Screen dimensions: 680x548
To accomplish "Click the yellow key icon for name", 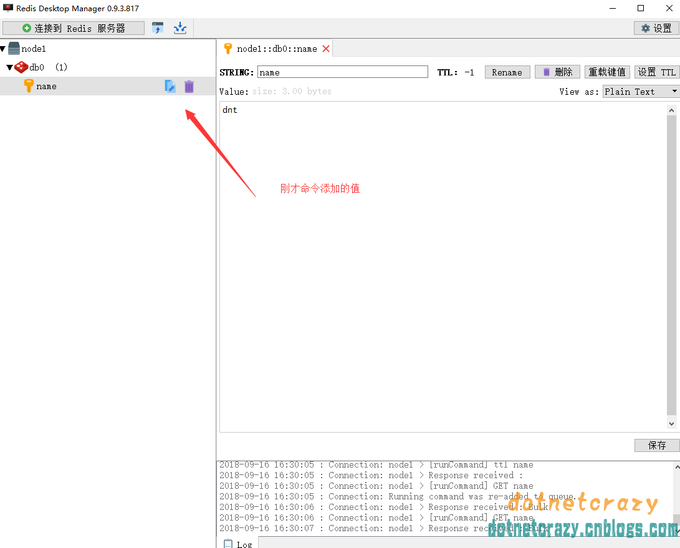I will (29, 85).
